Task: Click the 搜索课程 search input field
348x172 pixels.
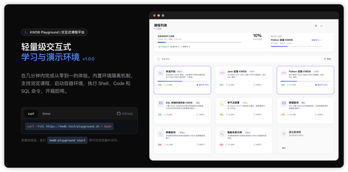Action: click(237, 59)
